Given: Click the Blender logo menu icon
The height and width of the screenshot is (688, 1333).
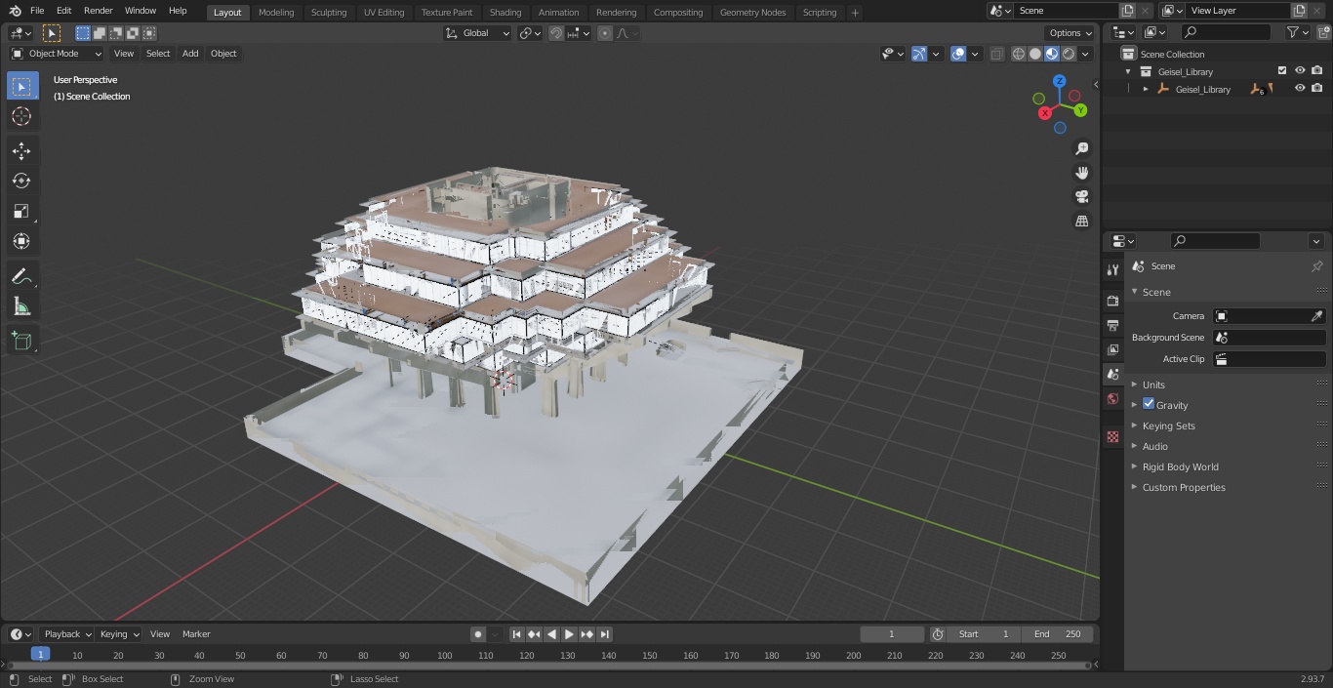Looking at the screenshot, I should coord(16,11).
